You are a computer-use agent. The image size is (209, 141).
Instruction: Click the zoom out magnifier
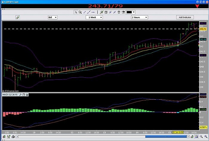pos(201,136)
